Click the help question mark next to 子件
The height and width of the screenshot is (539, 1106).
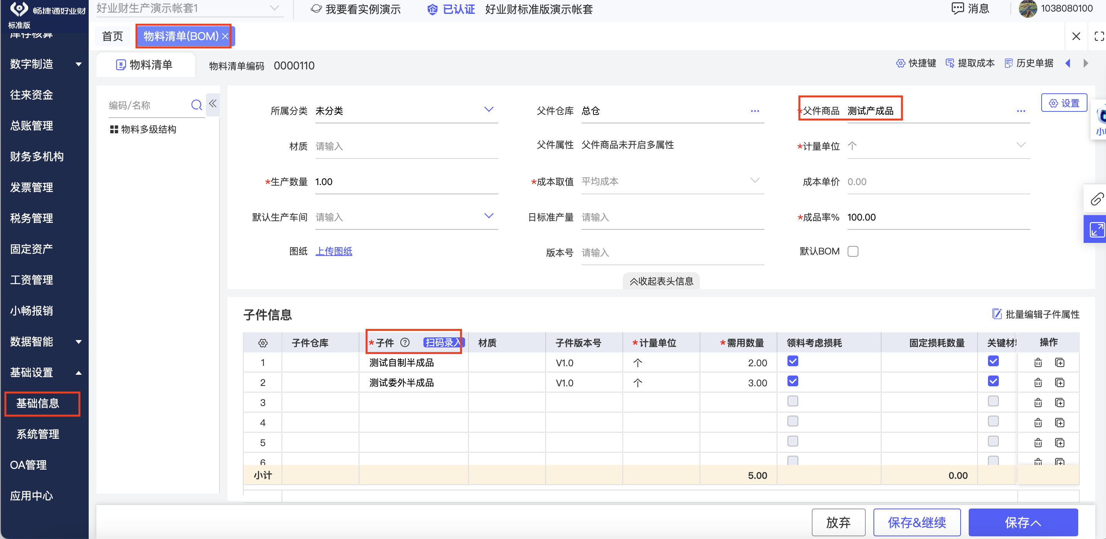click(405, 342)
